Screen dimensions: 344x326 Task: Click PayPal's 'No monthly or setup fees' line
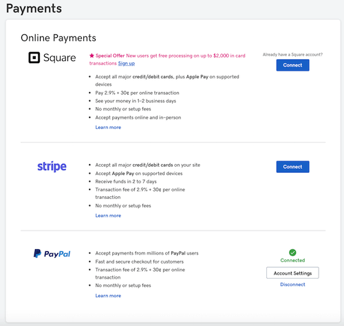click(123, 286)
